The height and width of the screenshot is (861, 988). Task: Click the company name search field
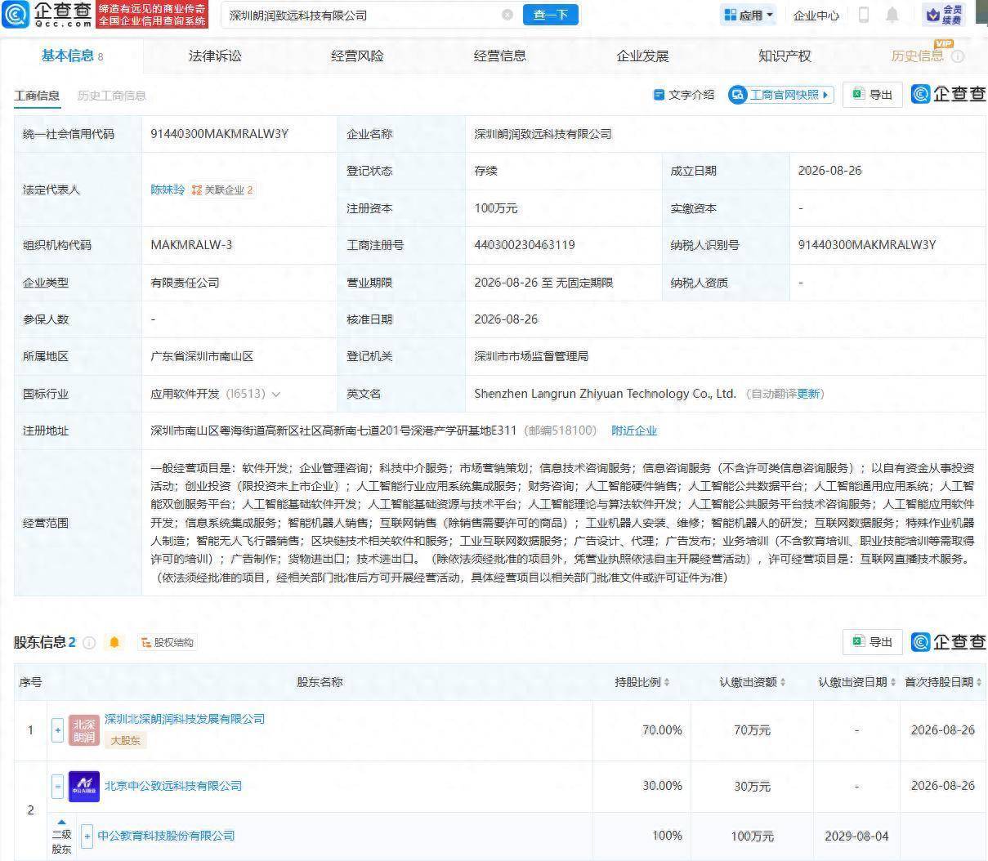pyautogui.click(x=364, y=15)
